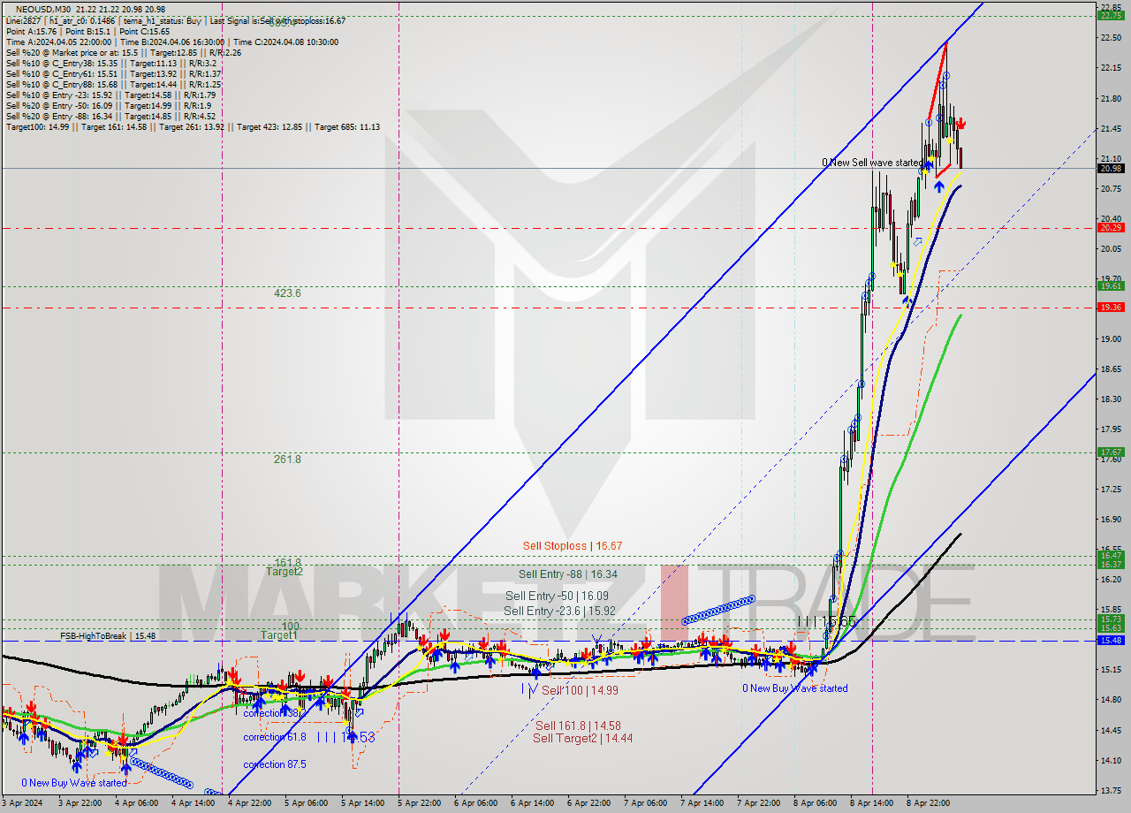Select the '7 Apr 14:00' time axis label
This screenshot has height=813, width=1131.
702,803
